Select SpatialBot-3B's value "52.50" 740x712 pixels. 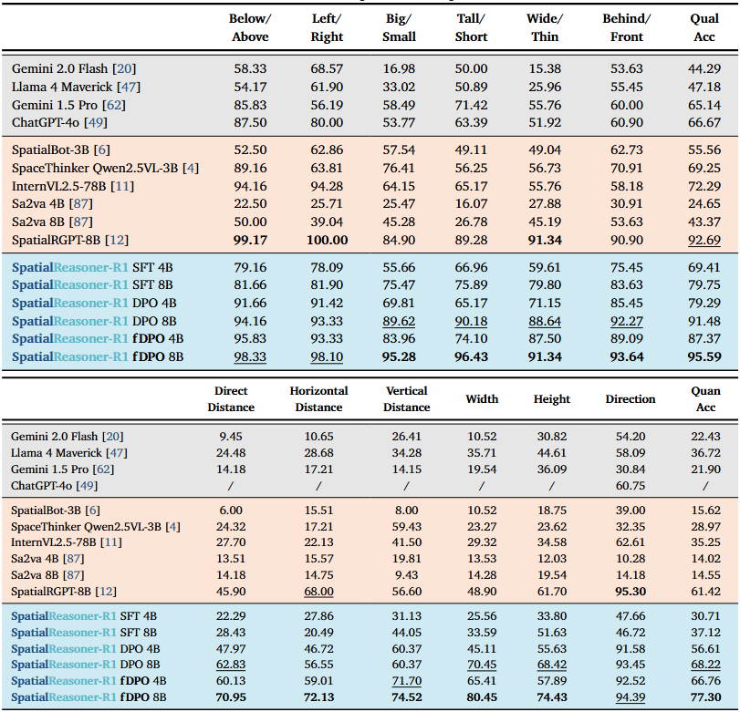(x=250, y=150)
